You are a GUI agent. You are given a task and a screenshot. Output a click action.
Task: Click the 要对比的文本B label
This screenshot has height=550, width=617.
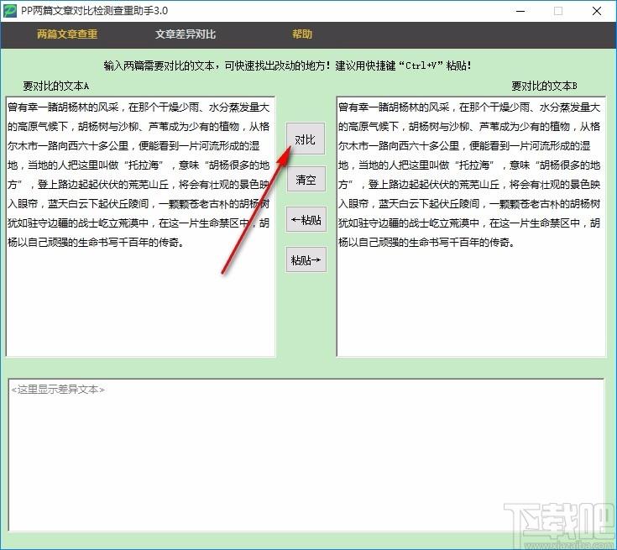(x=544, y=86)
